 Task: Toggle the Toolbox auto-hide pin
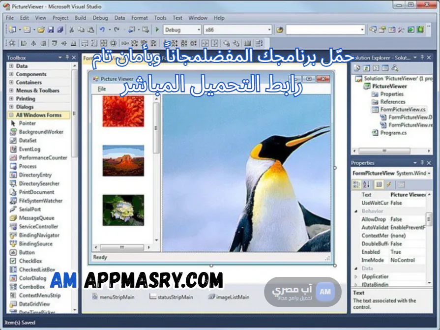pyautogui.click(x=67, y=57)
